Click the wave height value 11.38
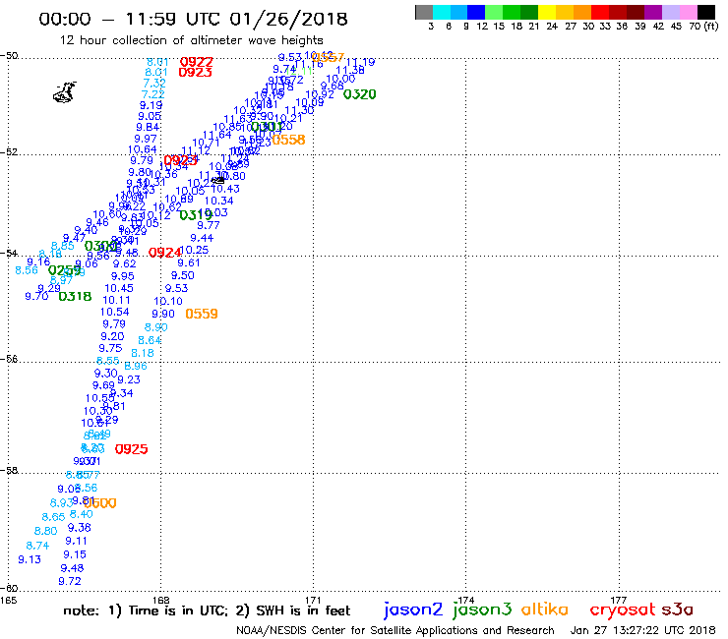728x639 pixels. click(x=350, y=70)
